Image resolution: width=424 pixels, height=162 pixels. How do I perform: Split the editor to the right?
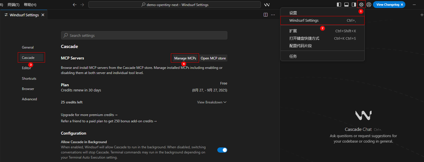pos(265,15)
